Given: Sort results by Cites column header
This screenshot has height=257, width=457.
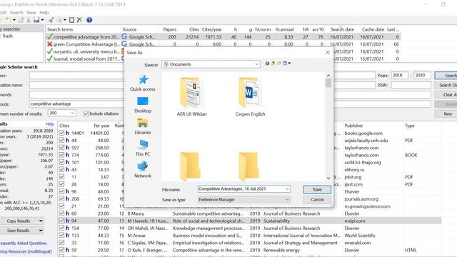Looking at the screenshot, I should coord(64,126).
